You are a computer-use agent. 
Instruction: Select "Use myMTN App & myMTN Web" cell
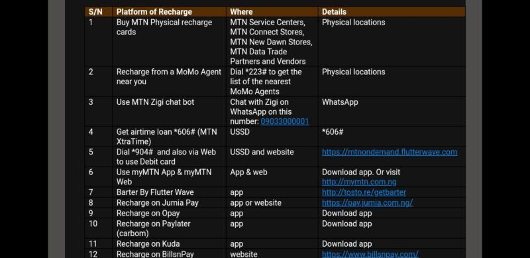pyautogui.click(x=170, y=176)
